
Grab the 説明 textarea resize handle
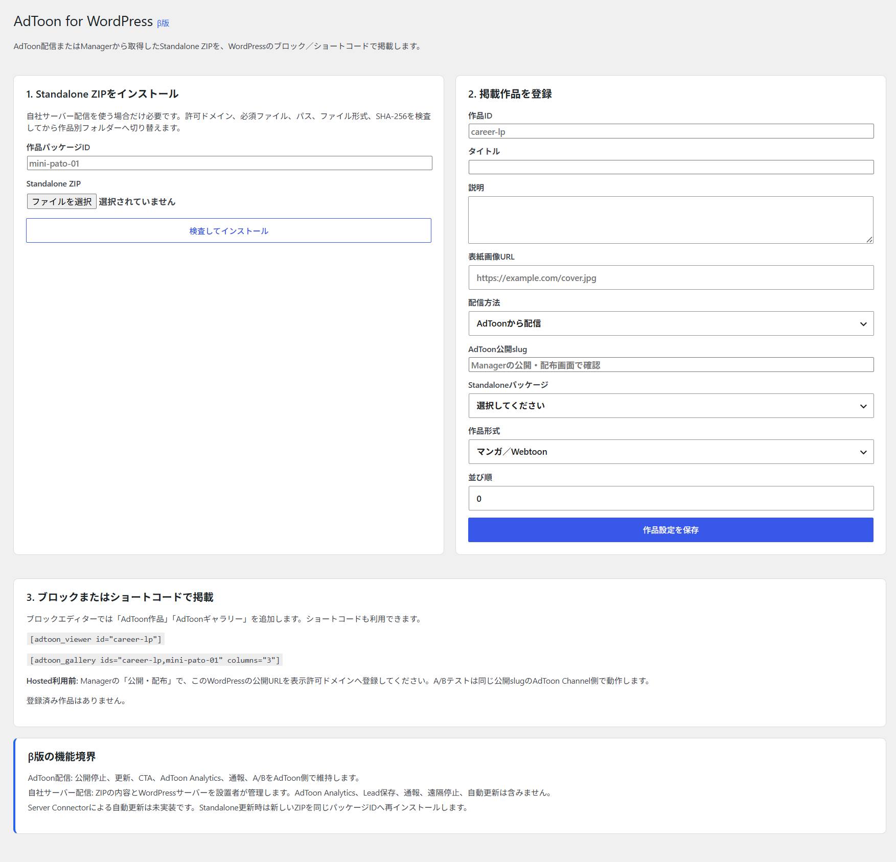[869, 239]
